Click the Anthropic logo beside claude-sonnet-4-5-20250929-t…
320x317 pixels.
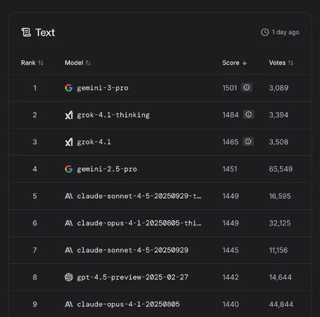point(69,196)
